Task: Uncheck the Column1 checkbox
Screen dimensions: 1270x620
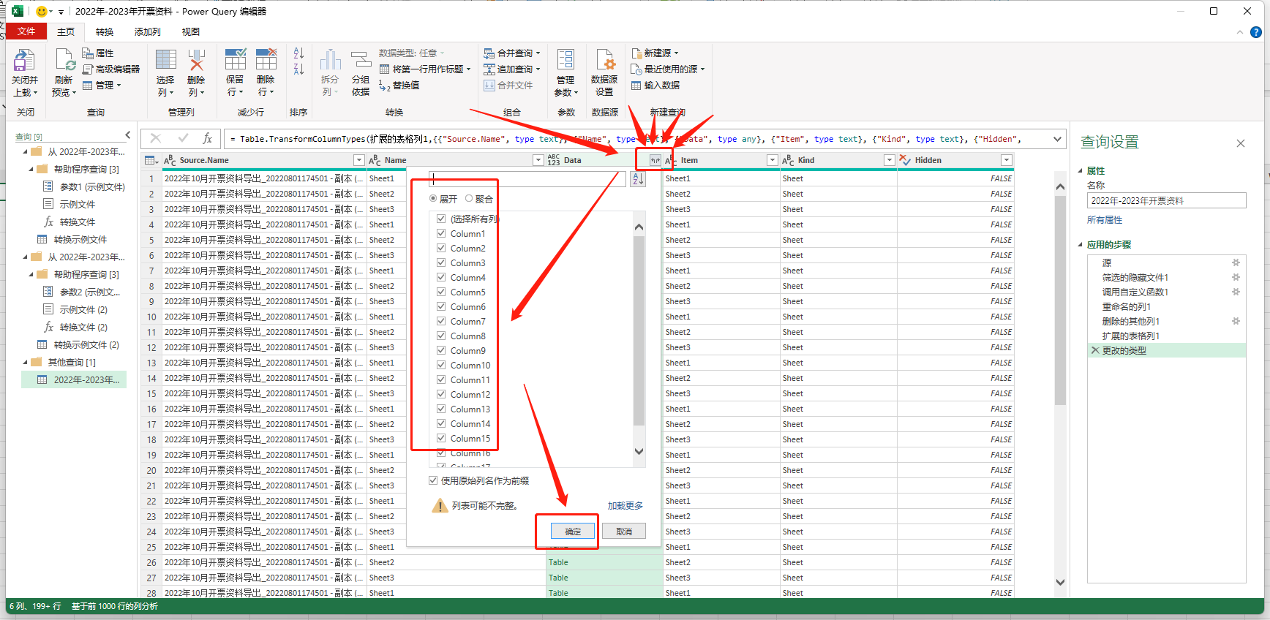Action: 441,233
